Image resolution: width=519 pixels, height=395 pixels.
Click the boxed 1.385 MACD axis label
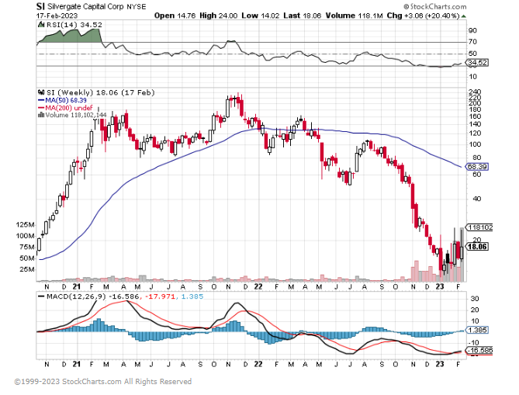[x=477, y=330]
